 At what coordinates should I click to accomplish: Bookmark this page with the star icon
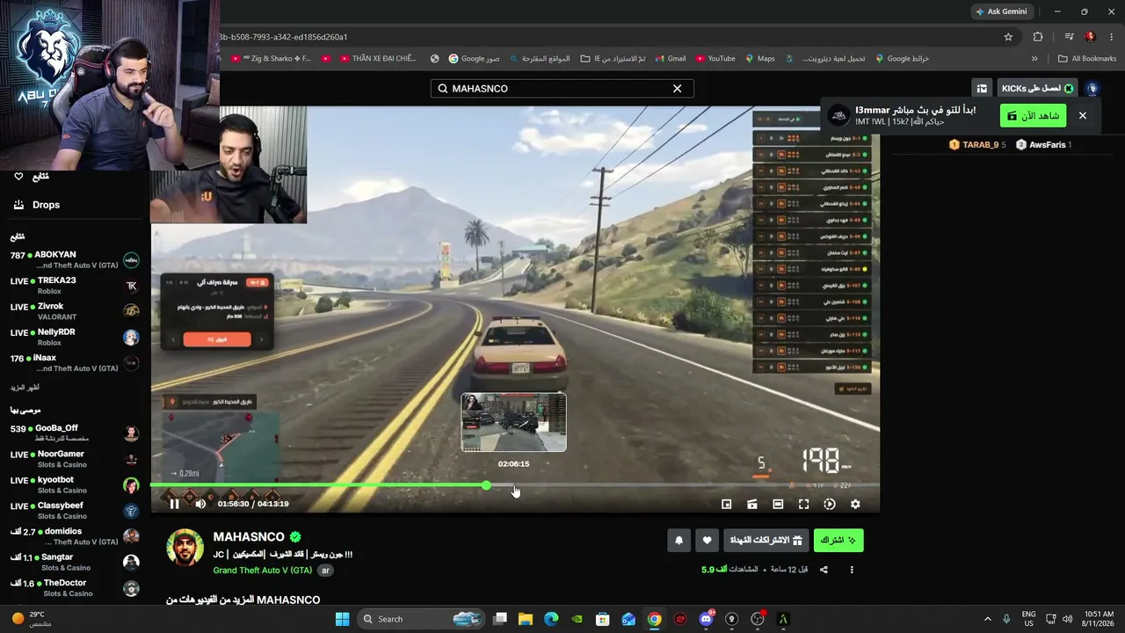(1008, 37)
